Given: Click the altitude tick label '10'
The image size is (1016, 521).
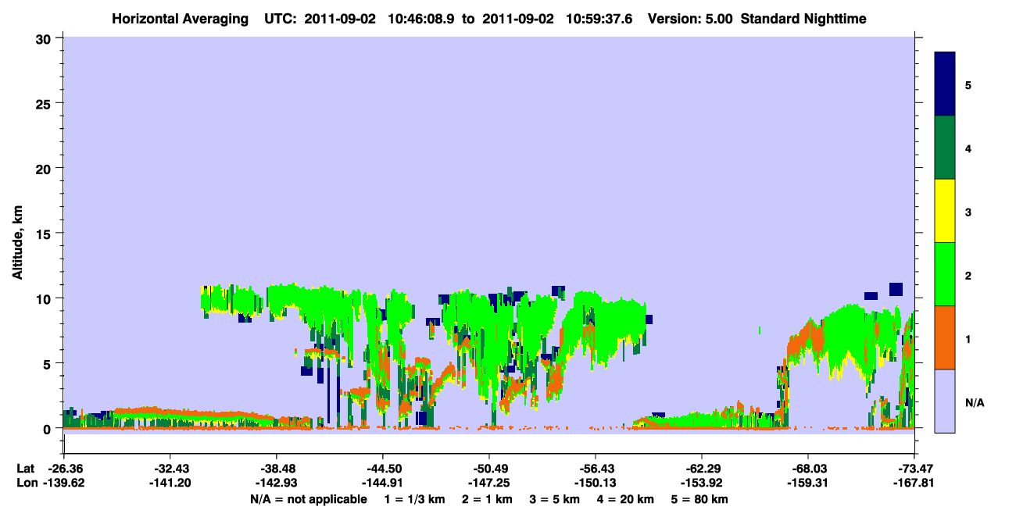Looking at the screenshot, I should click(x=45, y=298).
